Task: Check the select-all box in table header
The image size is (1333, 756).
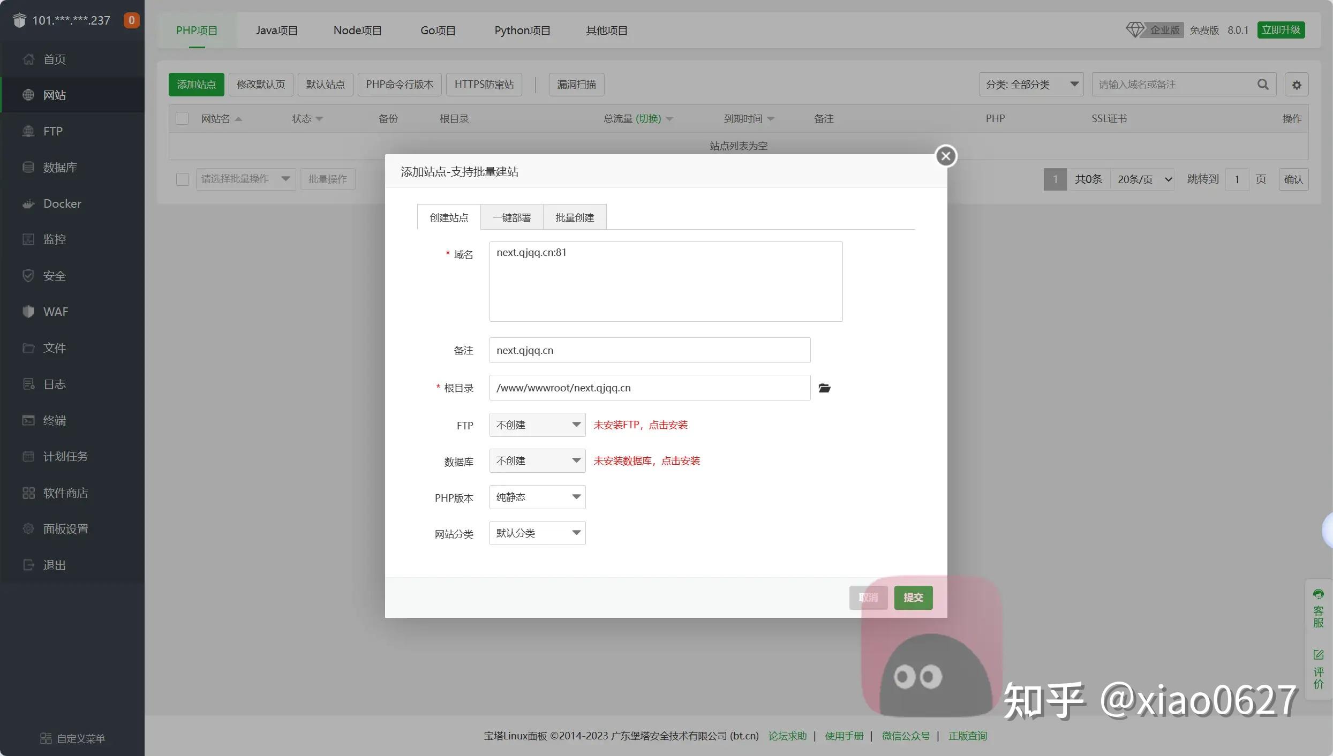Action: click(x=182, y=118)
